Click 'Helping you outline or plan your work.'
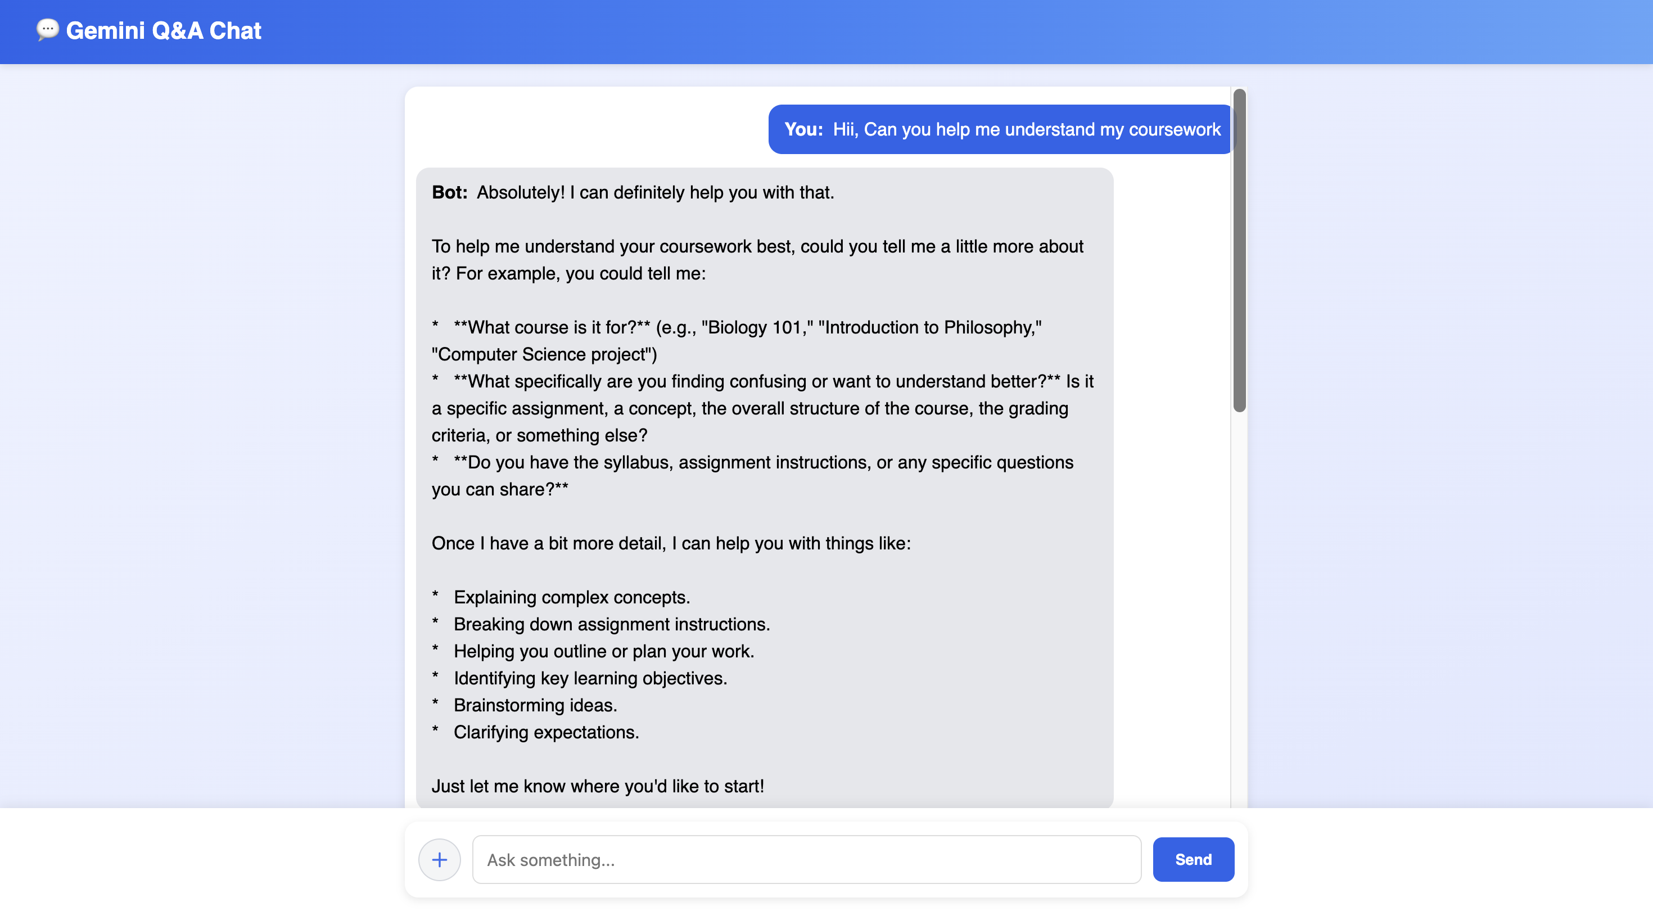This screenshot has height=911, width=1653. pyautogui.click(x=603, y=651)
